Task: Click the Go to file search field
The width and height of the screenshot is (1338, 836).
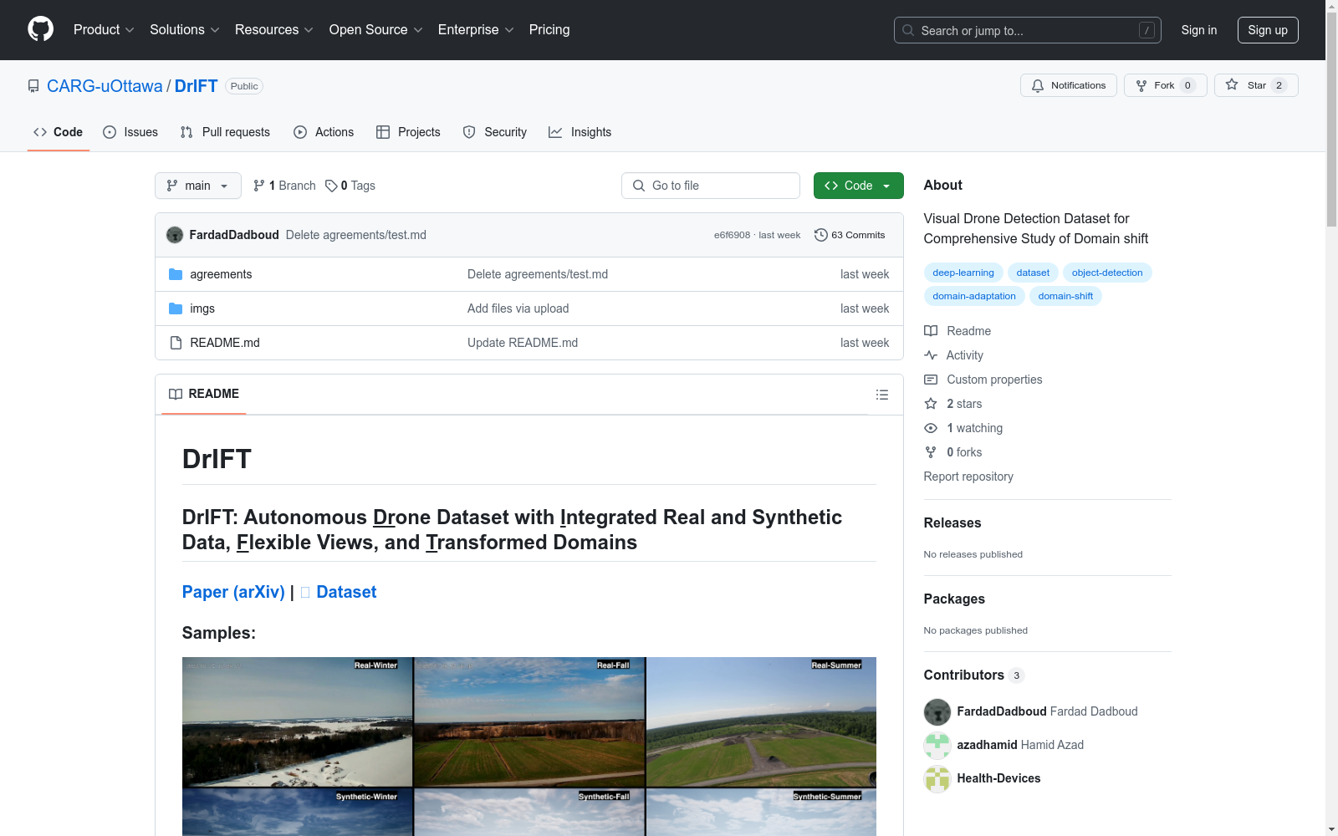Action: click(x=711, y=186)
